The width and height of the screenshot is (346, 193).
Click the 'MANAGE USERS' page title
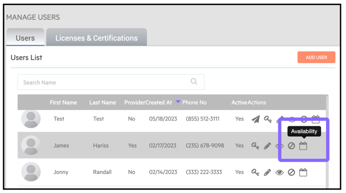coord(33,17)
